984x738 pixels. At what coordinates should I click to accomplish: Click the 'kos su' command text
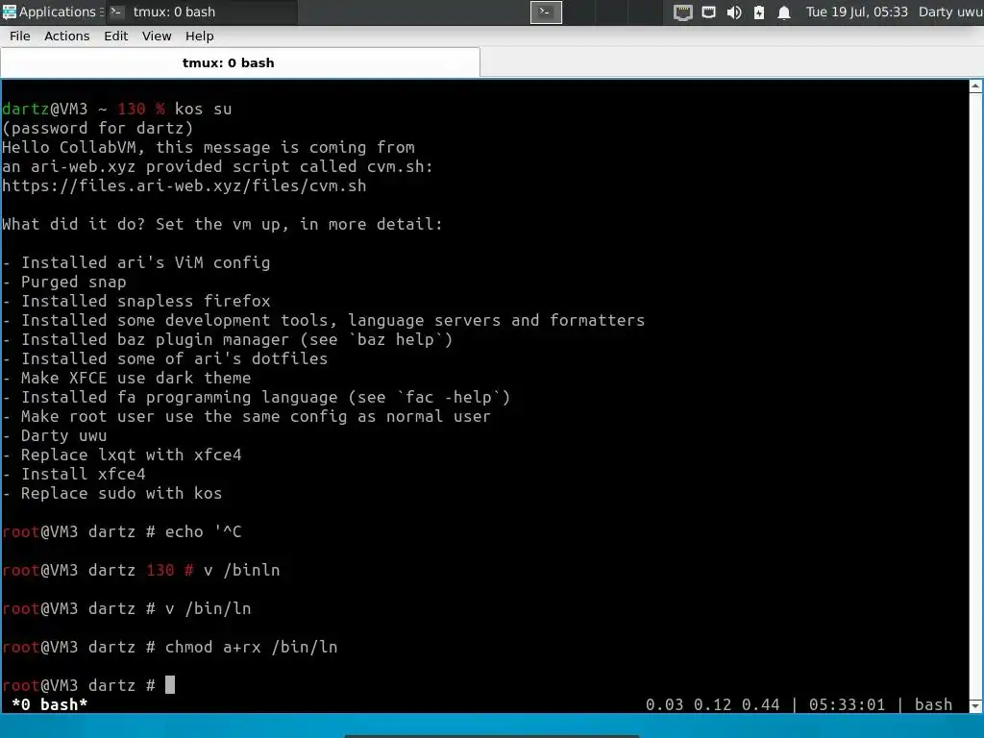coord(204,109)
